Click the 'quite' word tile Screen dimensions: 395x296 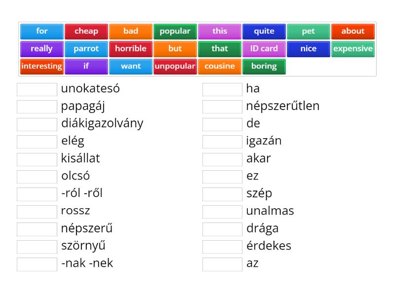click(x=264, y=31)
